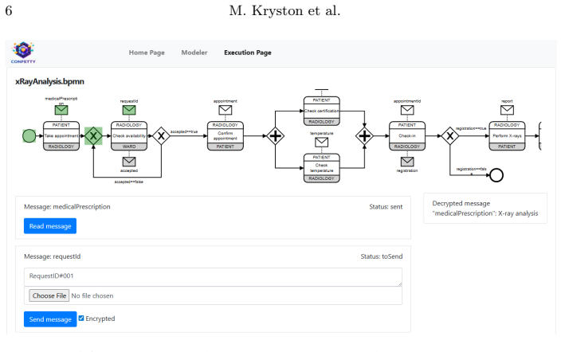Select the Check-in task box
The width and height of the screenshot is (561, 352).
[x=406, y=136]
